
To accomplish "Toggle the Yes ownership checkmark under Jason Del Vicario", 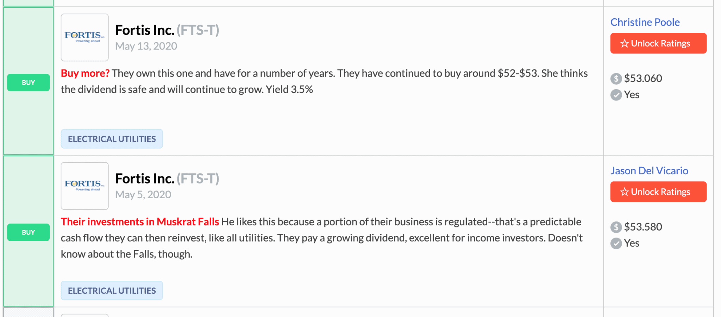I will (x=616, y=243).
